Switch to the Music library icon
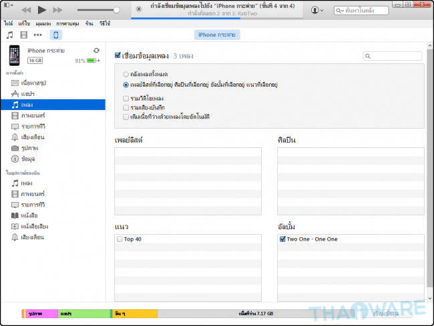The image size is (434, 326). (10, 35)
